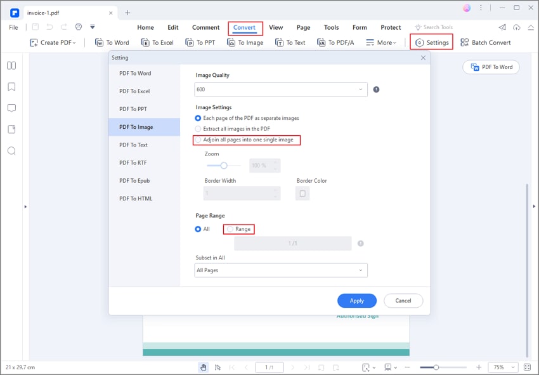The height and width of the screenshot is (375, 539).
Task: Click the print icon
Action: click(x=79, y=27)
